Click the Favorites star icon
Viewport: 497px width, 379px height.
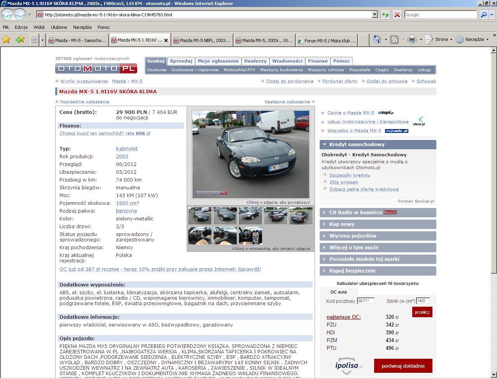(6, 39)
